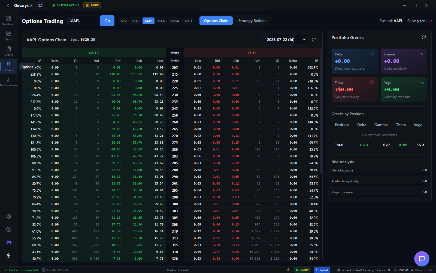Image resolution: width=436 pixels, height=273 pixels.
Task: Click call bid 110.05 at strike 215
Action: tap(115, 74)
